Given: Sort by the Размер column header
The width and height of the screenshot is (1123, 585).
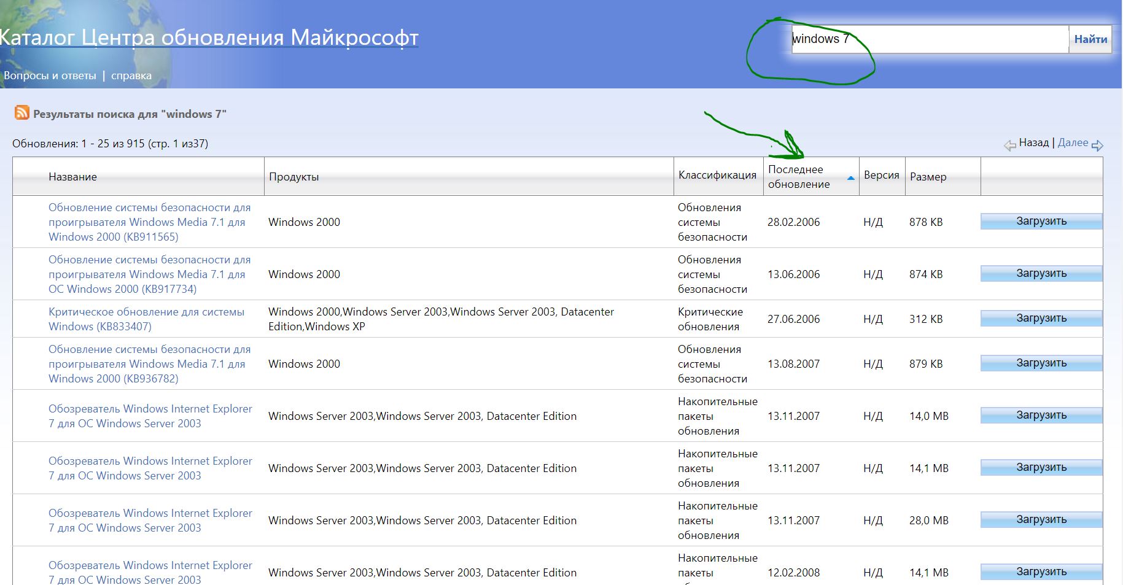Looking at the screenshot, I should 928,177.
